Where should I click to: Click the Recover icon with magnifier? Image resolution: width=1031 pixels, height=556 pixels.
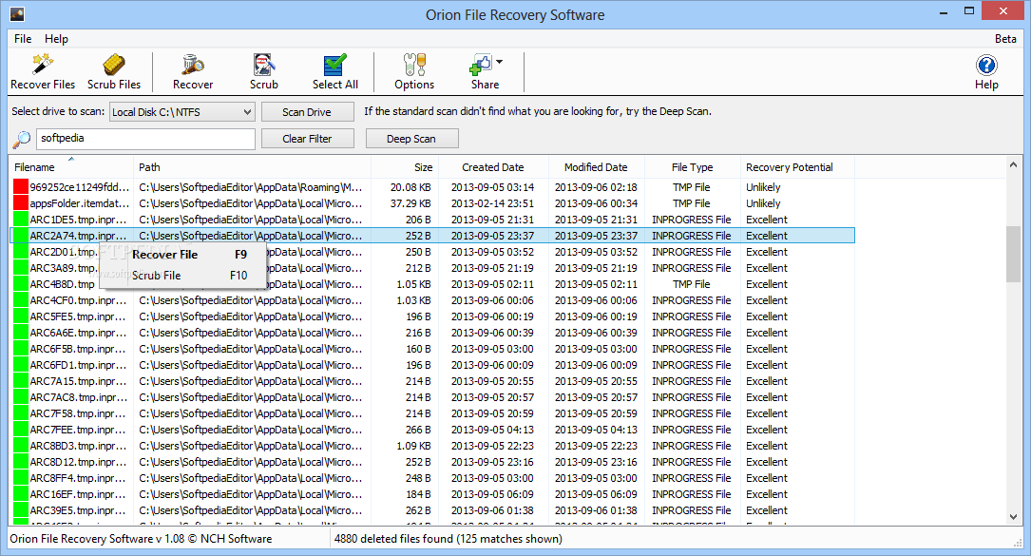192,71
